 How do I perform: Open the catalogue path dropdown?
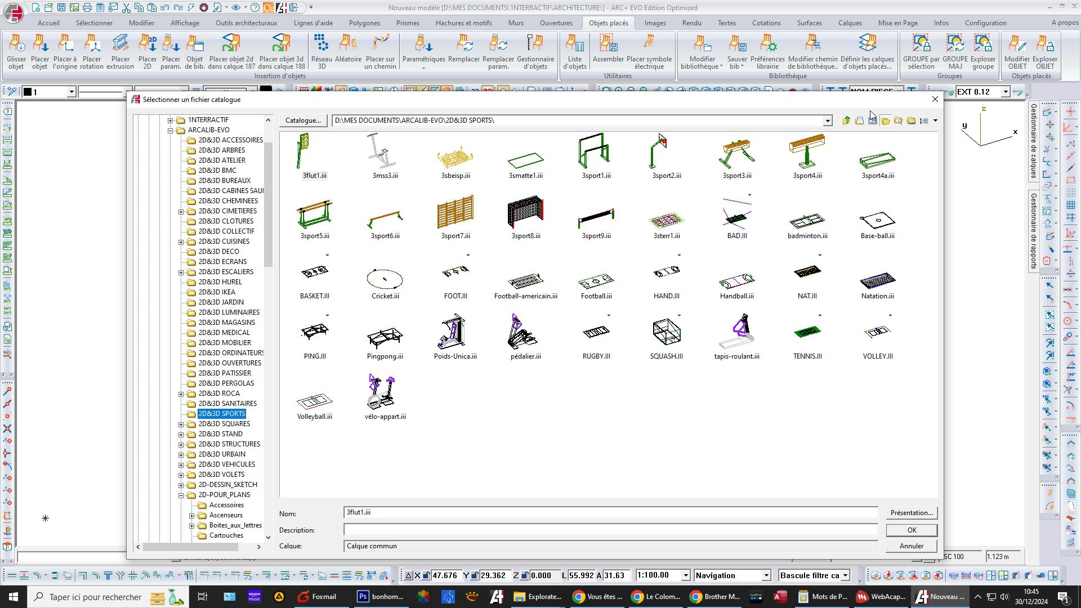(x=827, y=121)
